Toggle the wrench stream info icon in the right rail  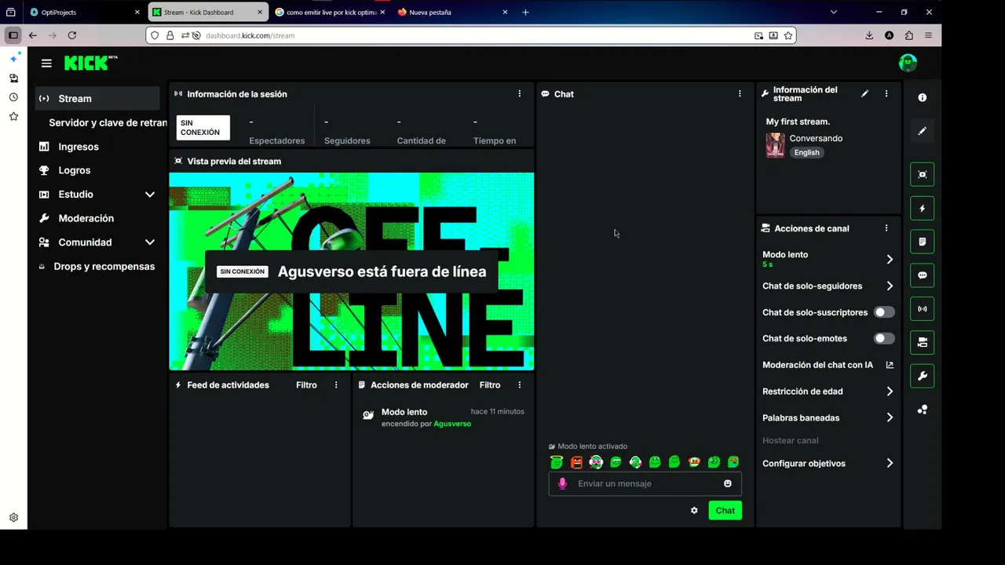[x=923, y=376]
